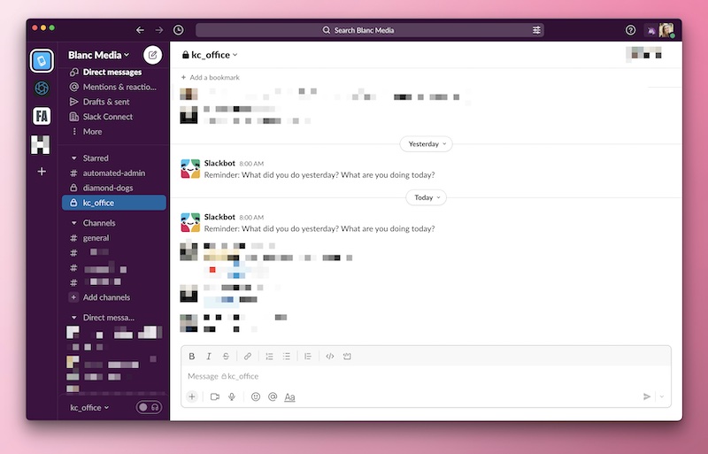Mention someone with the @ icon
This screenshot has width=708, height=454.
[273, 396]
